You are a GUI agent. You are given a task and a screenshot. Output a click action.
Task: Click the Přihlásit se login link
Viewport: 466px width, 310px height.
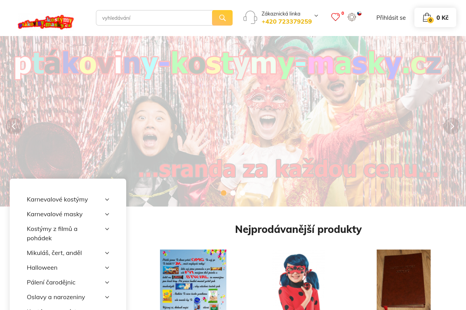tap(391, 18)
